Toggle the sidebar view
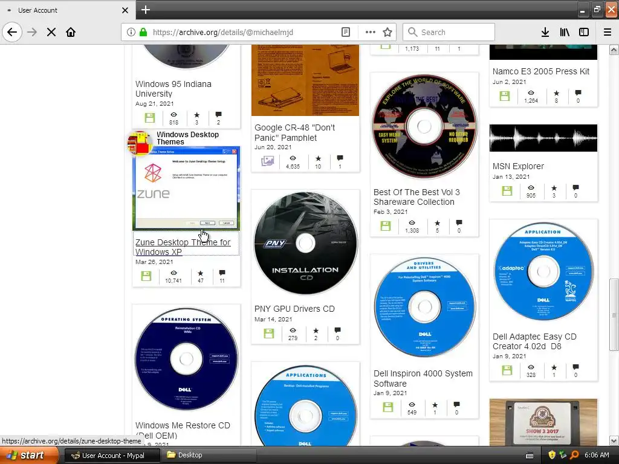The height and width of the screenshot is (464, 619). [584, 32]
